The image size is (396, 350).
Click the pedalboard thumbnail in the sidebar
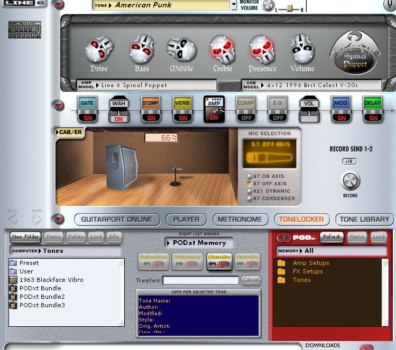tap(25, 30)
